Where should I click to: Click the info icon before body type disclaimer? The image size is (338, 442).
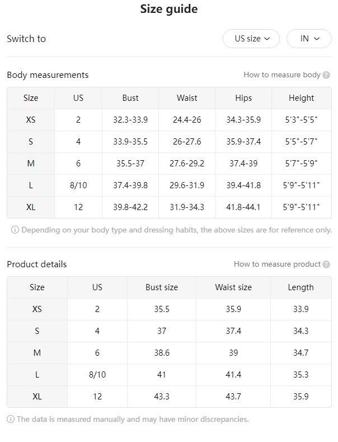click(15, 230)
